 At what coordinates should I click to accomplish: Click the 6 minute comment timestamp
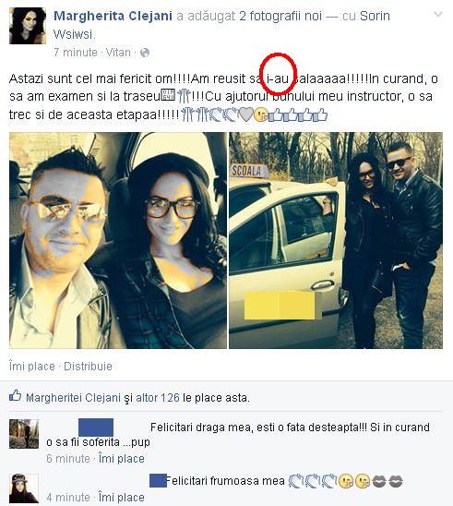tap(68, 459)
